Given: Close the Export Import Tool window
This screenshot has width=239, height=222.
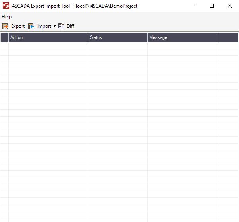Looking at the screenshot, I should pyautogui.click(x=230, y=6).
